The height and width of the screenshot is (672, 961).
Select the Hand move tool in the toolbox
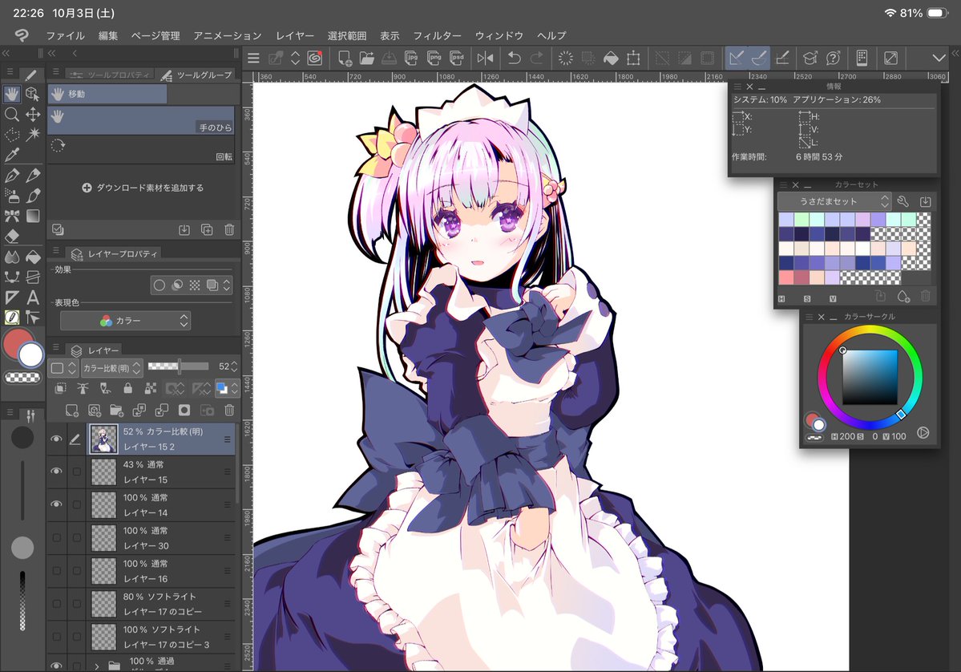click(x=12, y=94)
